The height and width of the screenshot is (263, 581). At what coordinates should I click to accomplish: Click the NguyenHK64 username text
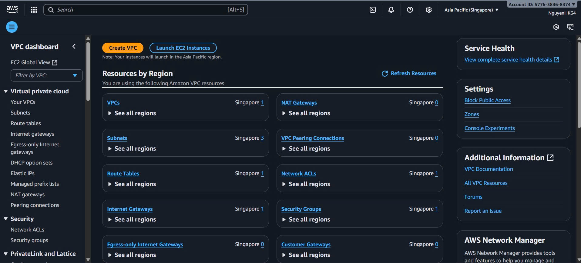pos(562,13)
